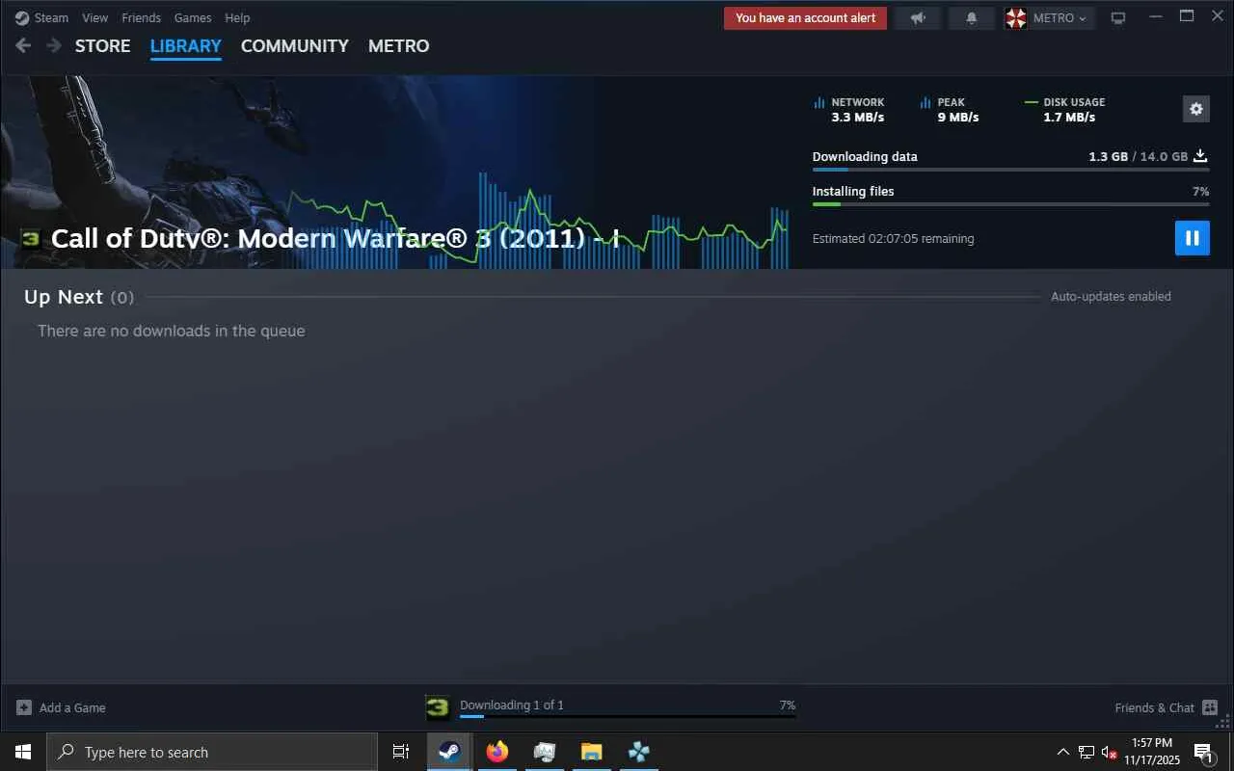The height and width of the screenshot is (771, 1234).
Task: Switch to the LIBRARY tab
Action: point(186,46)
